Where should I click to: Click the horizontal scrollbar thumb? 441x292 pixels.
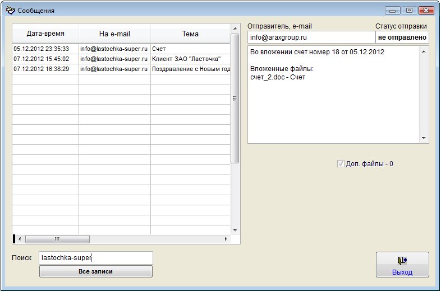click(x=57, y=239)
